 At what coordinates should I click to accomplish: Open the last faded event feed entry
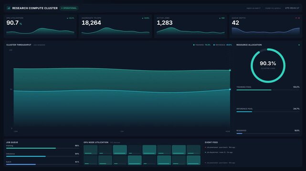click(x=220, y=162)
